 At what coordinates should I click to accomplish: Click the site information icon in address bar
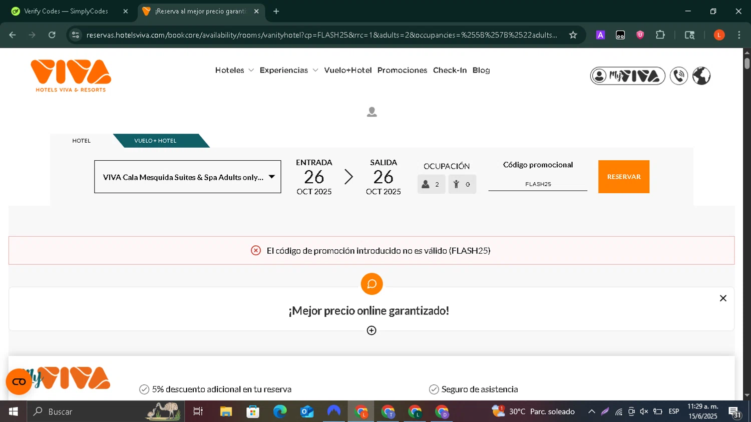(76, 35)
